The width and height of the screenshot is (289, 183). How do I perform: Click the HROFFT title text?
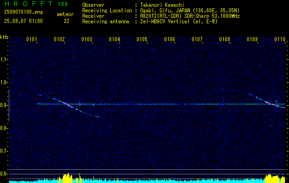[x=28, y=4]
